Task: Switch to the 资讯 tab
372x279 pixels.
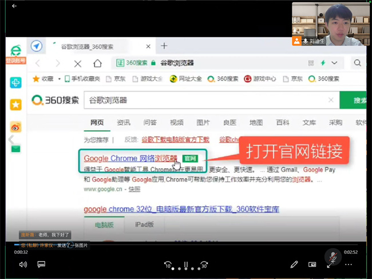Action: click(124, 123)
